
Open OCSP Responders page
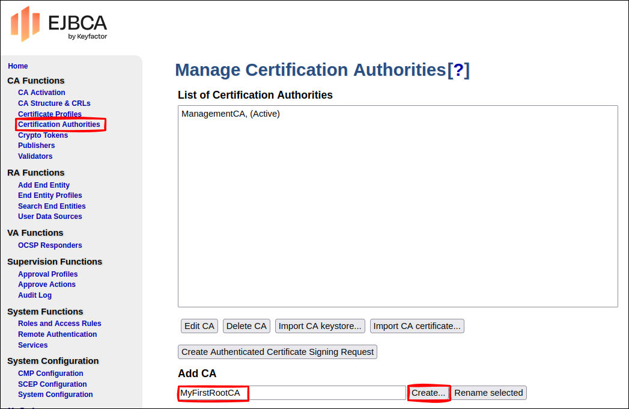[x=50, y=245]
